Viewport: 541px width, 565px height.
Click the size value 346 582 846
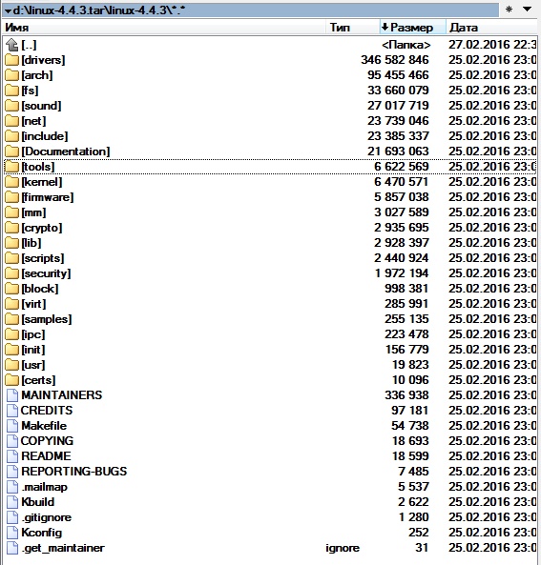pos(395,60)
